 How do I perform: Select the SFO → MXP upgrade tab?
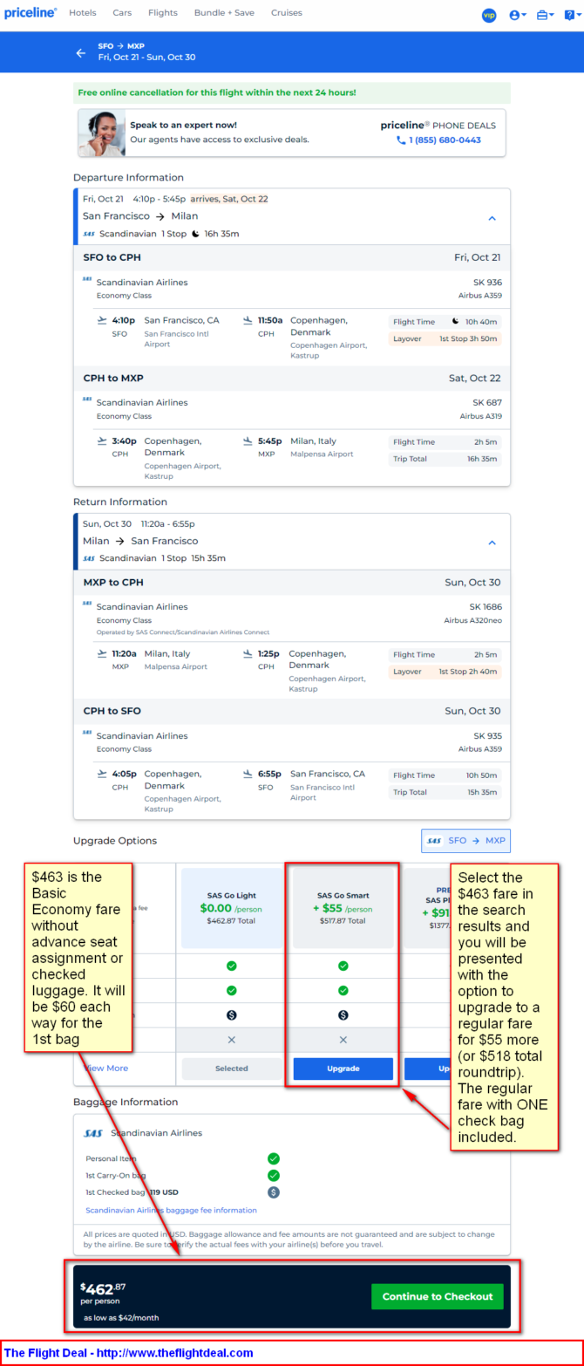coord(465,841)
